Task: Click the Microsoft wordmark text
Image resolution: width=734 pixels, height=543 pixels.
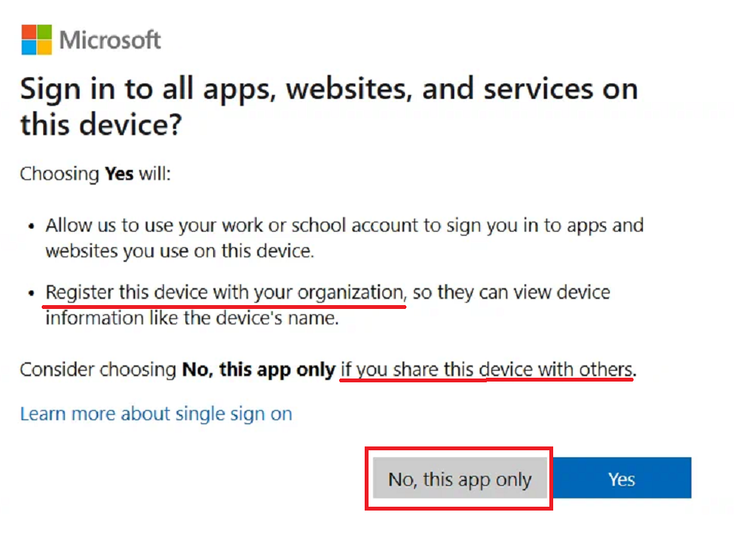Action: (110, 40)
